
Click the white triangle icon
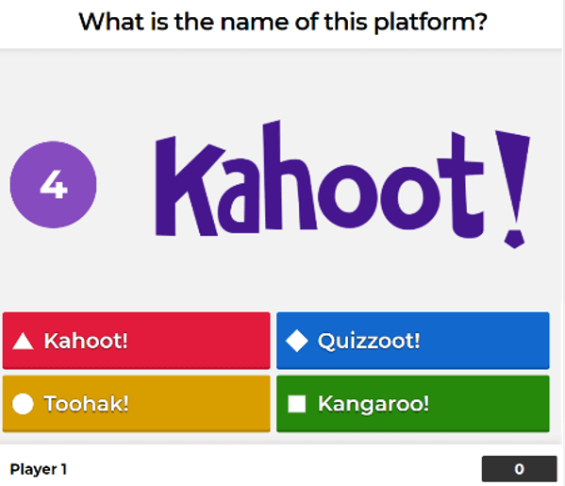[23, 341]
